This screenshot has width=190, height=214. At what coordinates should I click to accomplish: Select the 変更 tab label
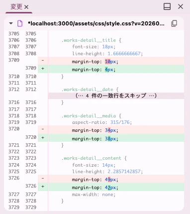tap(16, 7)
